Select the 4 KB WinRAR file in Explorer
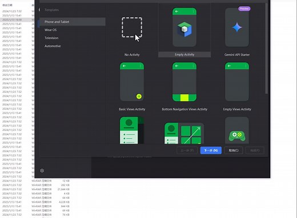Viewport: 297px width, 218px height. [36, 194]
